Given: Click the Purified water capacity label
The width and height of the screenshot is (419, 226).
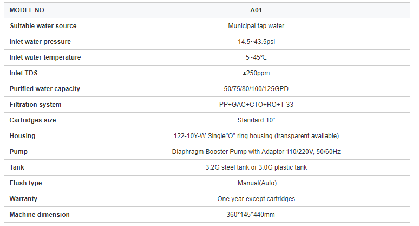Looking at the screenshot, I should click(x=44, y=89).
